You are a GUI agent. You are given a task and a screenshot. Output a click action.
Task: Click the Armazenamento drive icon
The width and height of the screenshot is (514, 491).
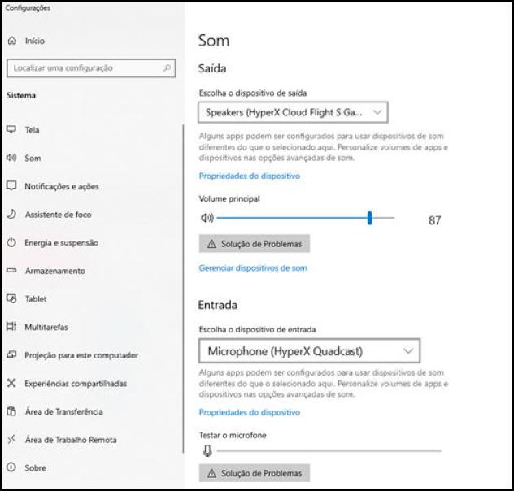tap(11, 271)
